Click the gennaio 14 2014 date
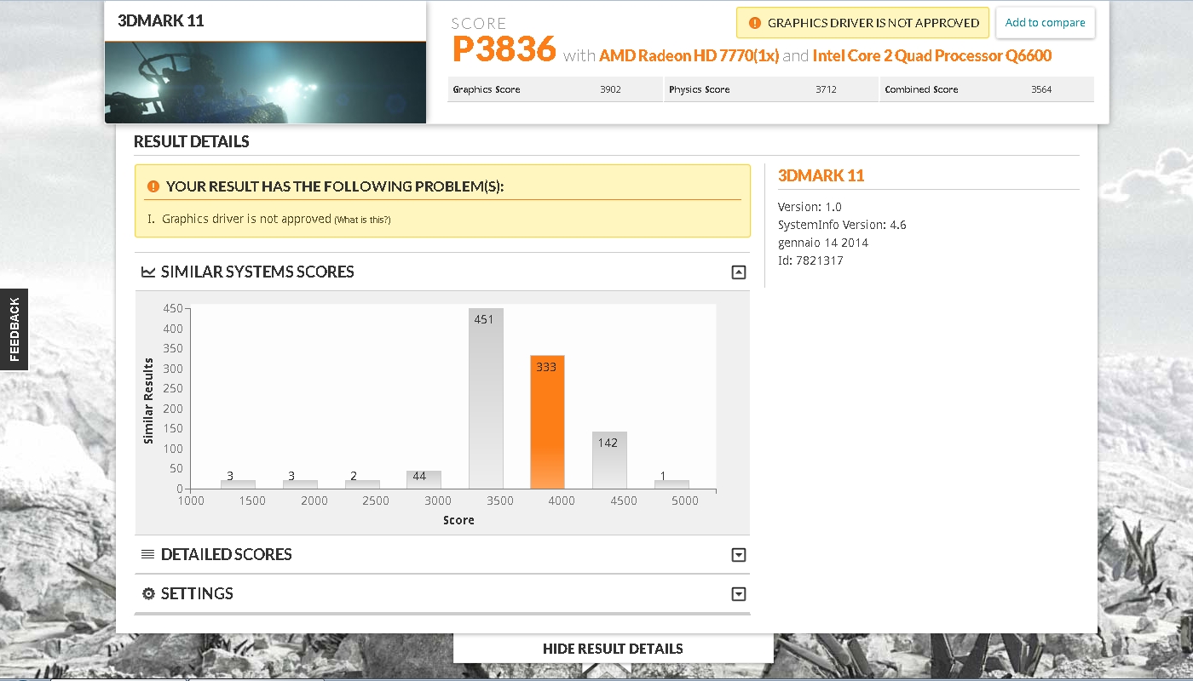Image resolution: width=1193 pixels, height=681 pixels. click(823, 243)
